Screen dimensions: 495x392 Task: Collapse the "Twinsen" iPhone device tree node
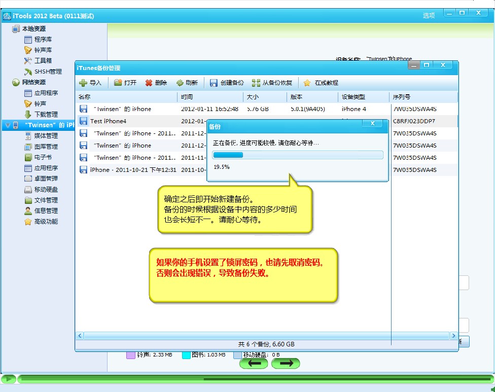click(x=7, y=125)
